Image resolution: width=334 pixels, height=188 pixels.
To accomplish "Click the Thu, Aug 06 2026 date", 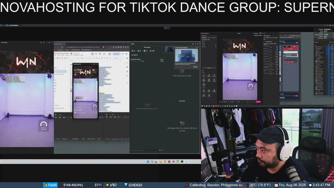I will [291, 185].
